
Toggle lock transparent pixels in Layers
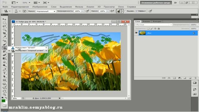(148, 29)
